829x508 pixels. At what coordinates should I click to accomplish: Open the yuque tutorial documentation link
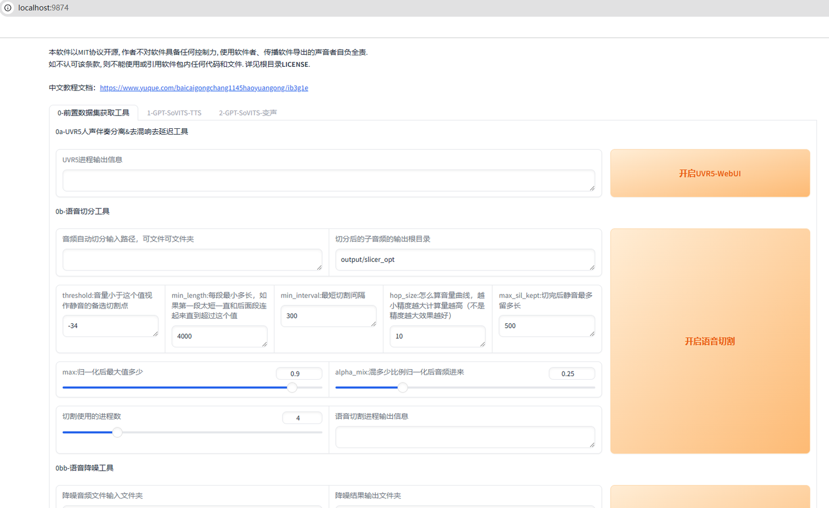click(204, 87)
